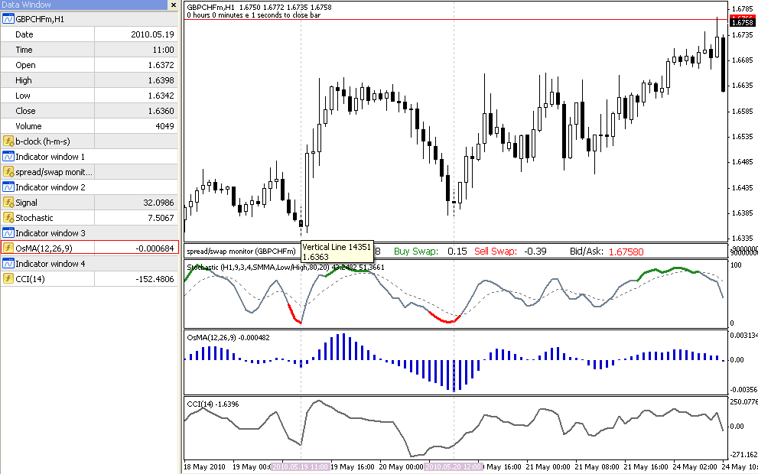758x474 pixels.
Task: Click the OsMA(12,26,9) -0.000482 chart label
Action: click(228, 338)
